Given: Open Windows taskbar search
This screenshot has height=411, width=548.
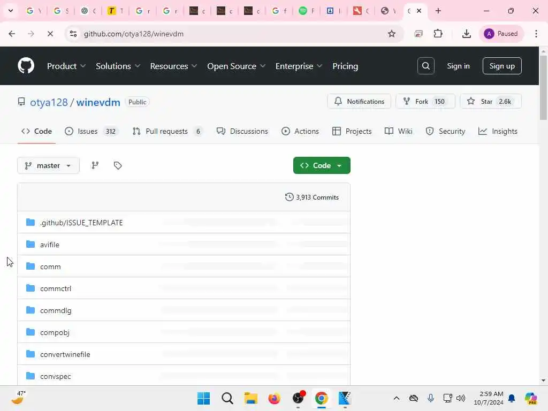Looking at the screenshot, I should click(x=227, y=398).
